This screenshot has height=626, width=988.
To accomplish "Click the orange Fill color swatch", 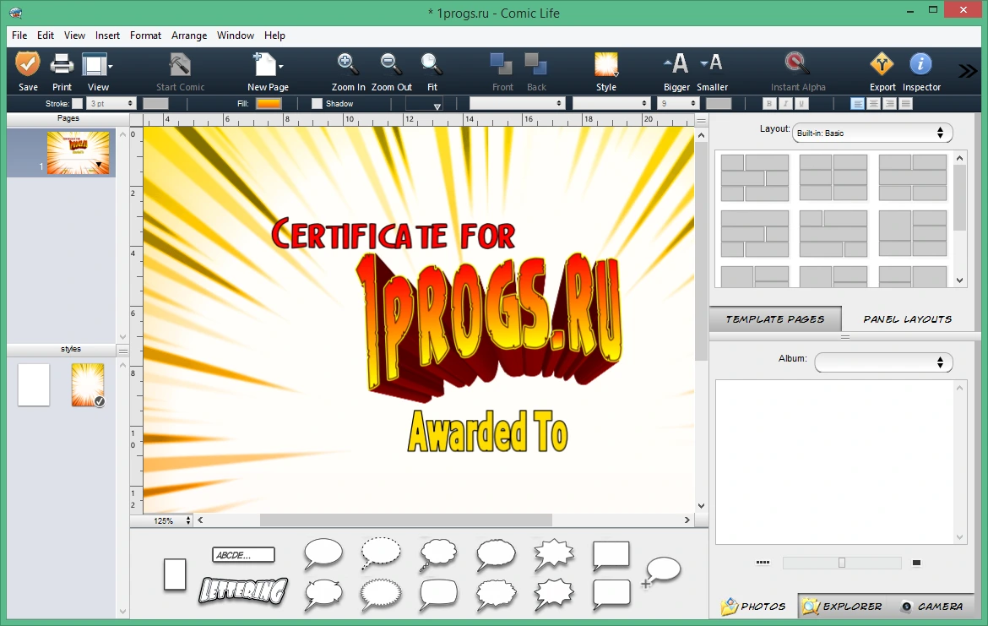I will click(269, 103).
